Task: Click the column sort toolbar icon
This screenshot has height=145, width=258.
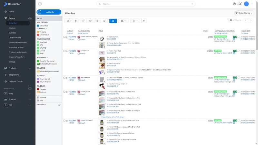Action: (x=144, y=21)
